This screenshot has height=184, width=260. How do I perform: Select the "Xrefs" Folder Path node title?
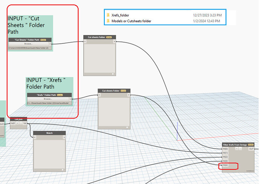pos(46,95)
